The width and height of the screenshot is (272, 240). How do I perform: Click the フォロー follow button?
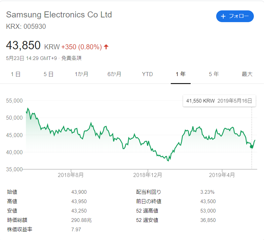tap(235, 16)
